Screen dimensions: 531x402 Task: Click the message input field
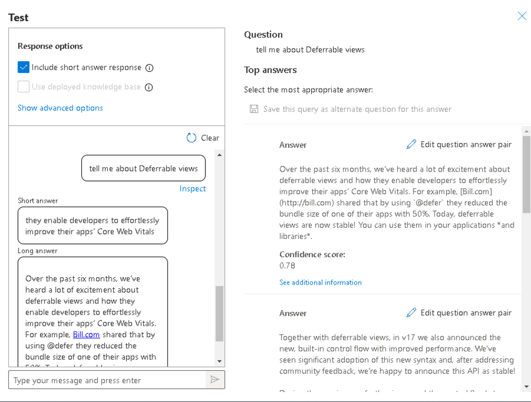[106, 380]
